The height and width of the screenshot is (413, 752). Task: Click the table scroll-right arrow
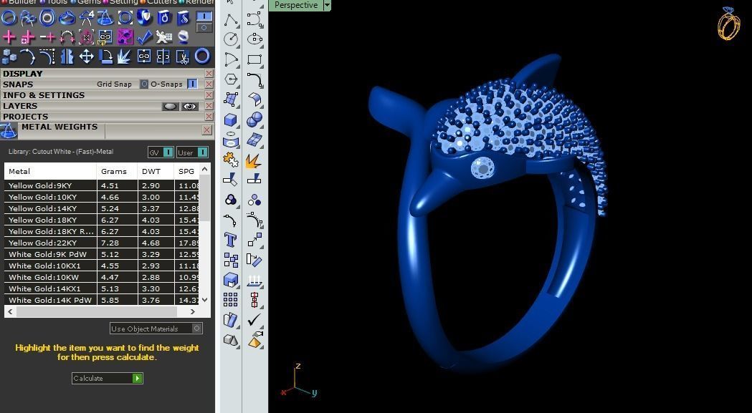point(192,312)
